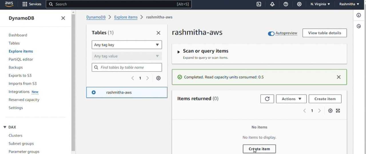Open the notifications bell
366x154 pixels.
click(x=272, y=4)
